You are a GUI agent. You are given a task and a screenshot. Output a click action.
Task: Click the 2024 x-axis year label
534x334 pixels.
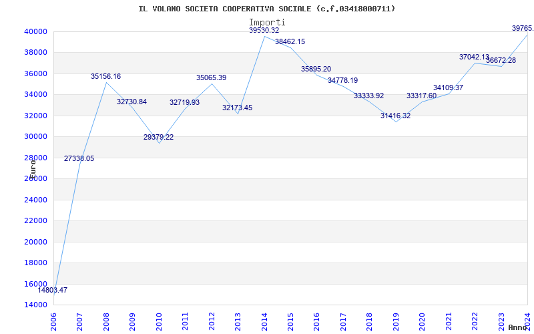click(528, 322)
